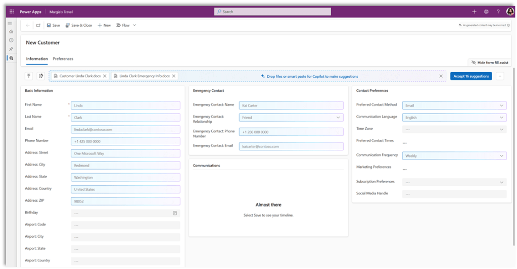Remove Customer Linda Clark.docx file
Viewport: 517px width, 269px height.
[x=105, y=76]
